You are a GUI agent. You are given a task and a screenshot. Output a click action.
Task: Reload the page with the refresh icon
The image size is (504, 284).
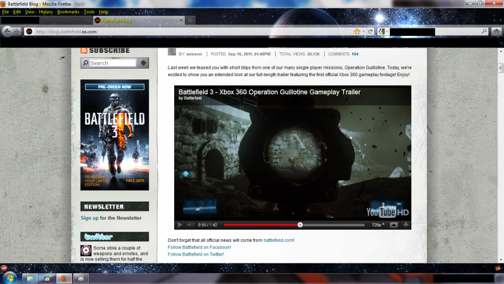(x=370, y=31)
